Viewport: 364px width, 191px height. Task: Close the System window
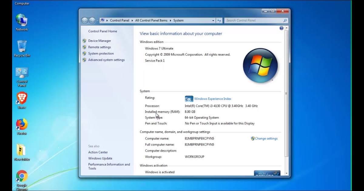tap(283, 11)
